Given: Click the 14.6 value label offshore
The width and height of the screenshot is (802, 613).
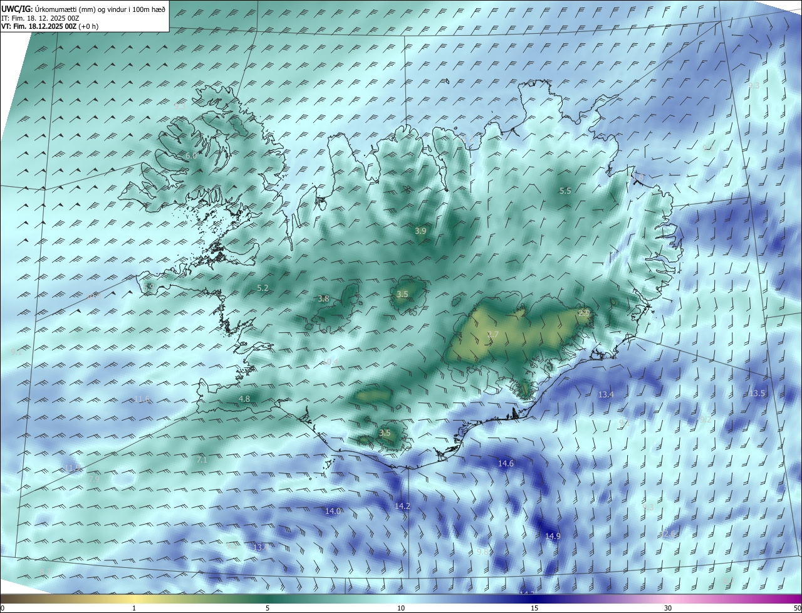Looking at the screenshot, I should pos(506,463).
